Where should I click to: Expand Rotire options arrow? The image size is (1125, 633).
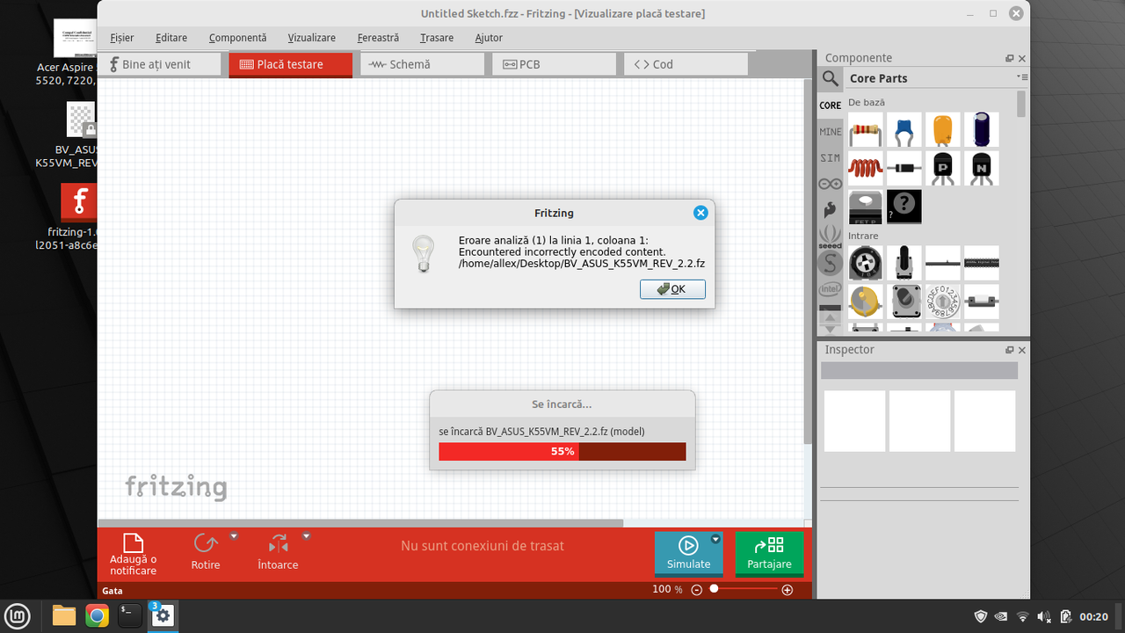tap(234, 535)
